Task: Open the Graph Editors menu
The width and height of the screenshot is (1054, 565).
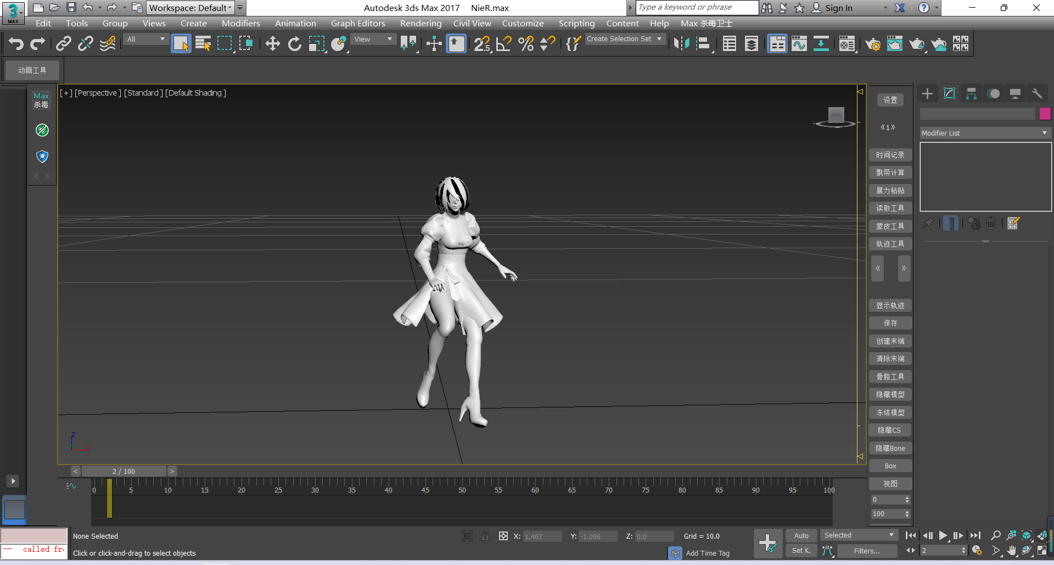Action: (358, 23)
